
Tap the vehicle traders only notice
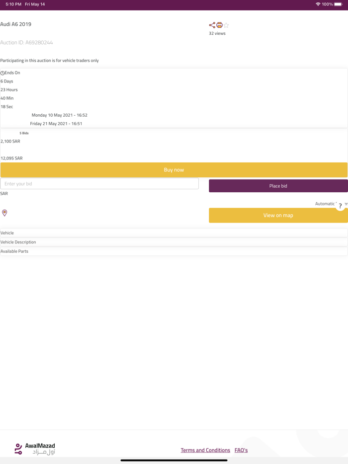pos(49,61)
